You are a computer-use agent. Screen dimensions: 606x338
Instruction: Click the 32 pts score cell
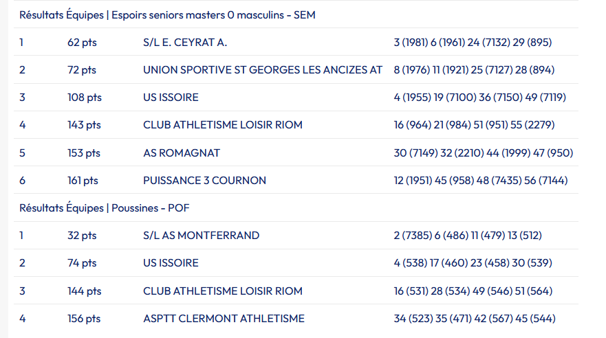click(82, 236)
